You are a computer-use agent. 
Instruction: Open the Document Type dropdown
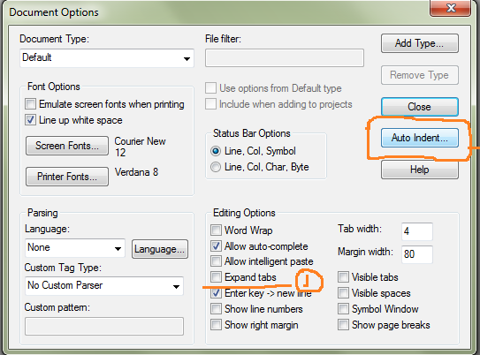[x=107, y=57]
